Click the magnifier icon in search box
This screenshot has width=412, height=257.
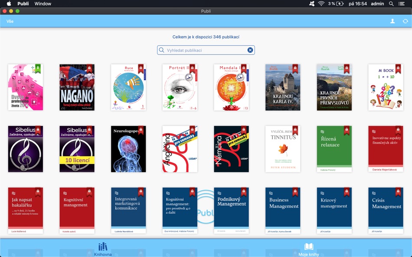(161, 50)
